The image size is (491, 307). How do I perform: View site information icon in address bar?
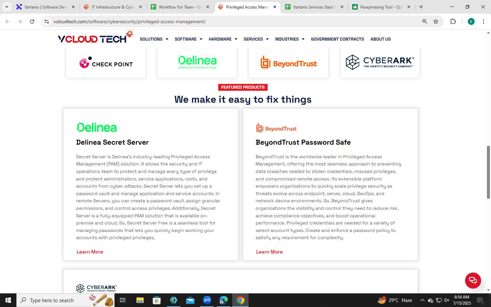(47, 21)
